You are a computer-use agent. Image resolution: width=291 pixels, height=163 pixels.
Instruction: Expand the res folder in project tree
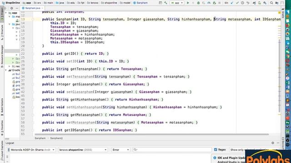pyautogui.click(x=10, y=66)
